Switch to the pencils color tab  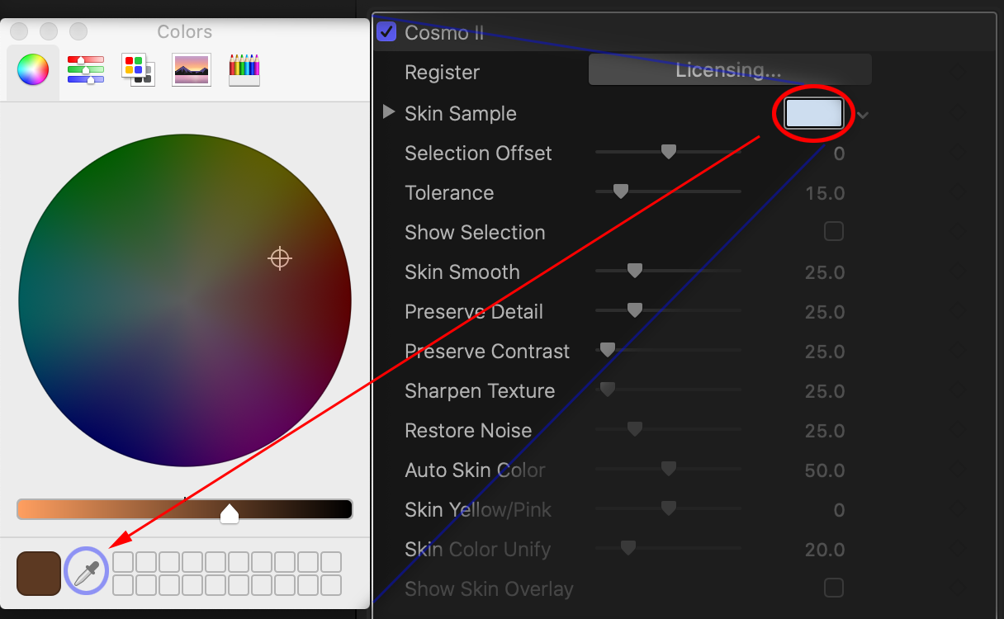pyautogui.click(x=244, y=70)
